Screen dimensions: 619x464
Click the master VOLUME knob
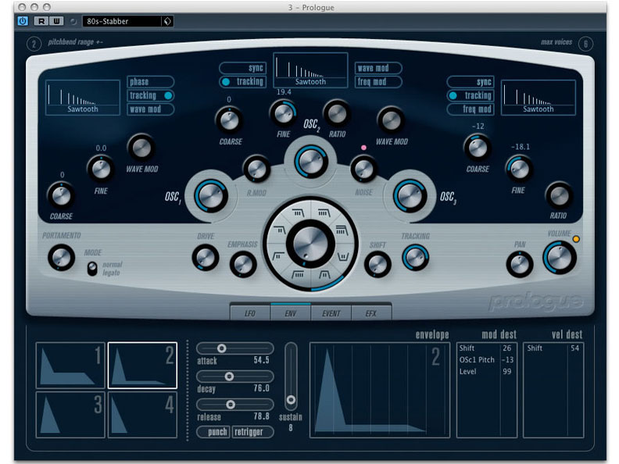coord(560,258)
